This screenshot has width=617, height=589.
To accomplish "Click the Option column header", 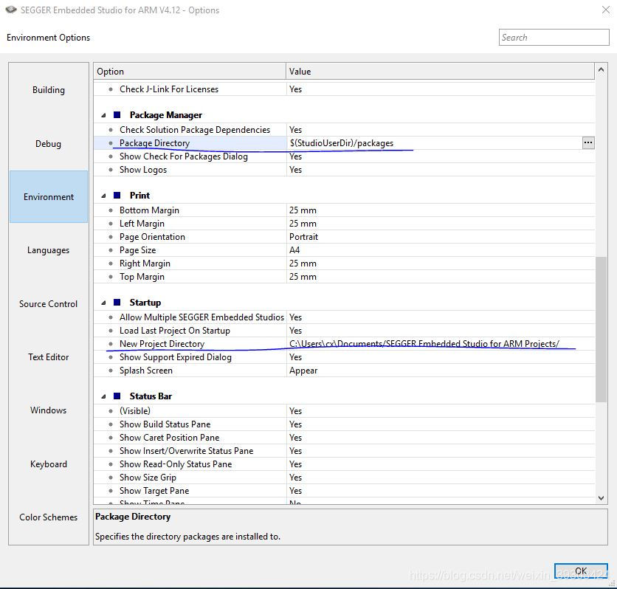I will pyautogui.click(x=190, y=71).
